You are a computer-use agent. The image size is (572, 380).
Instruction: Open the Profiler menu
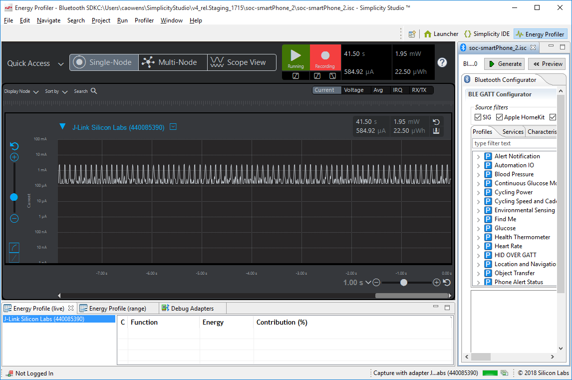click(144, 20)
